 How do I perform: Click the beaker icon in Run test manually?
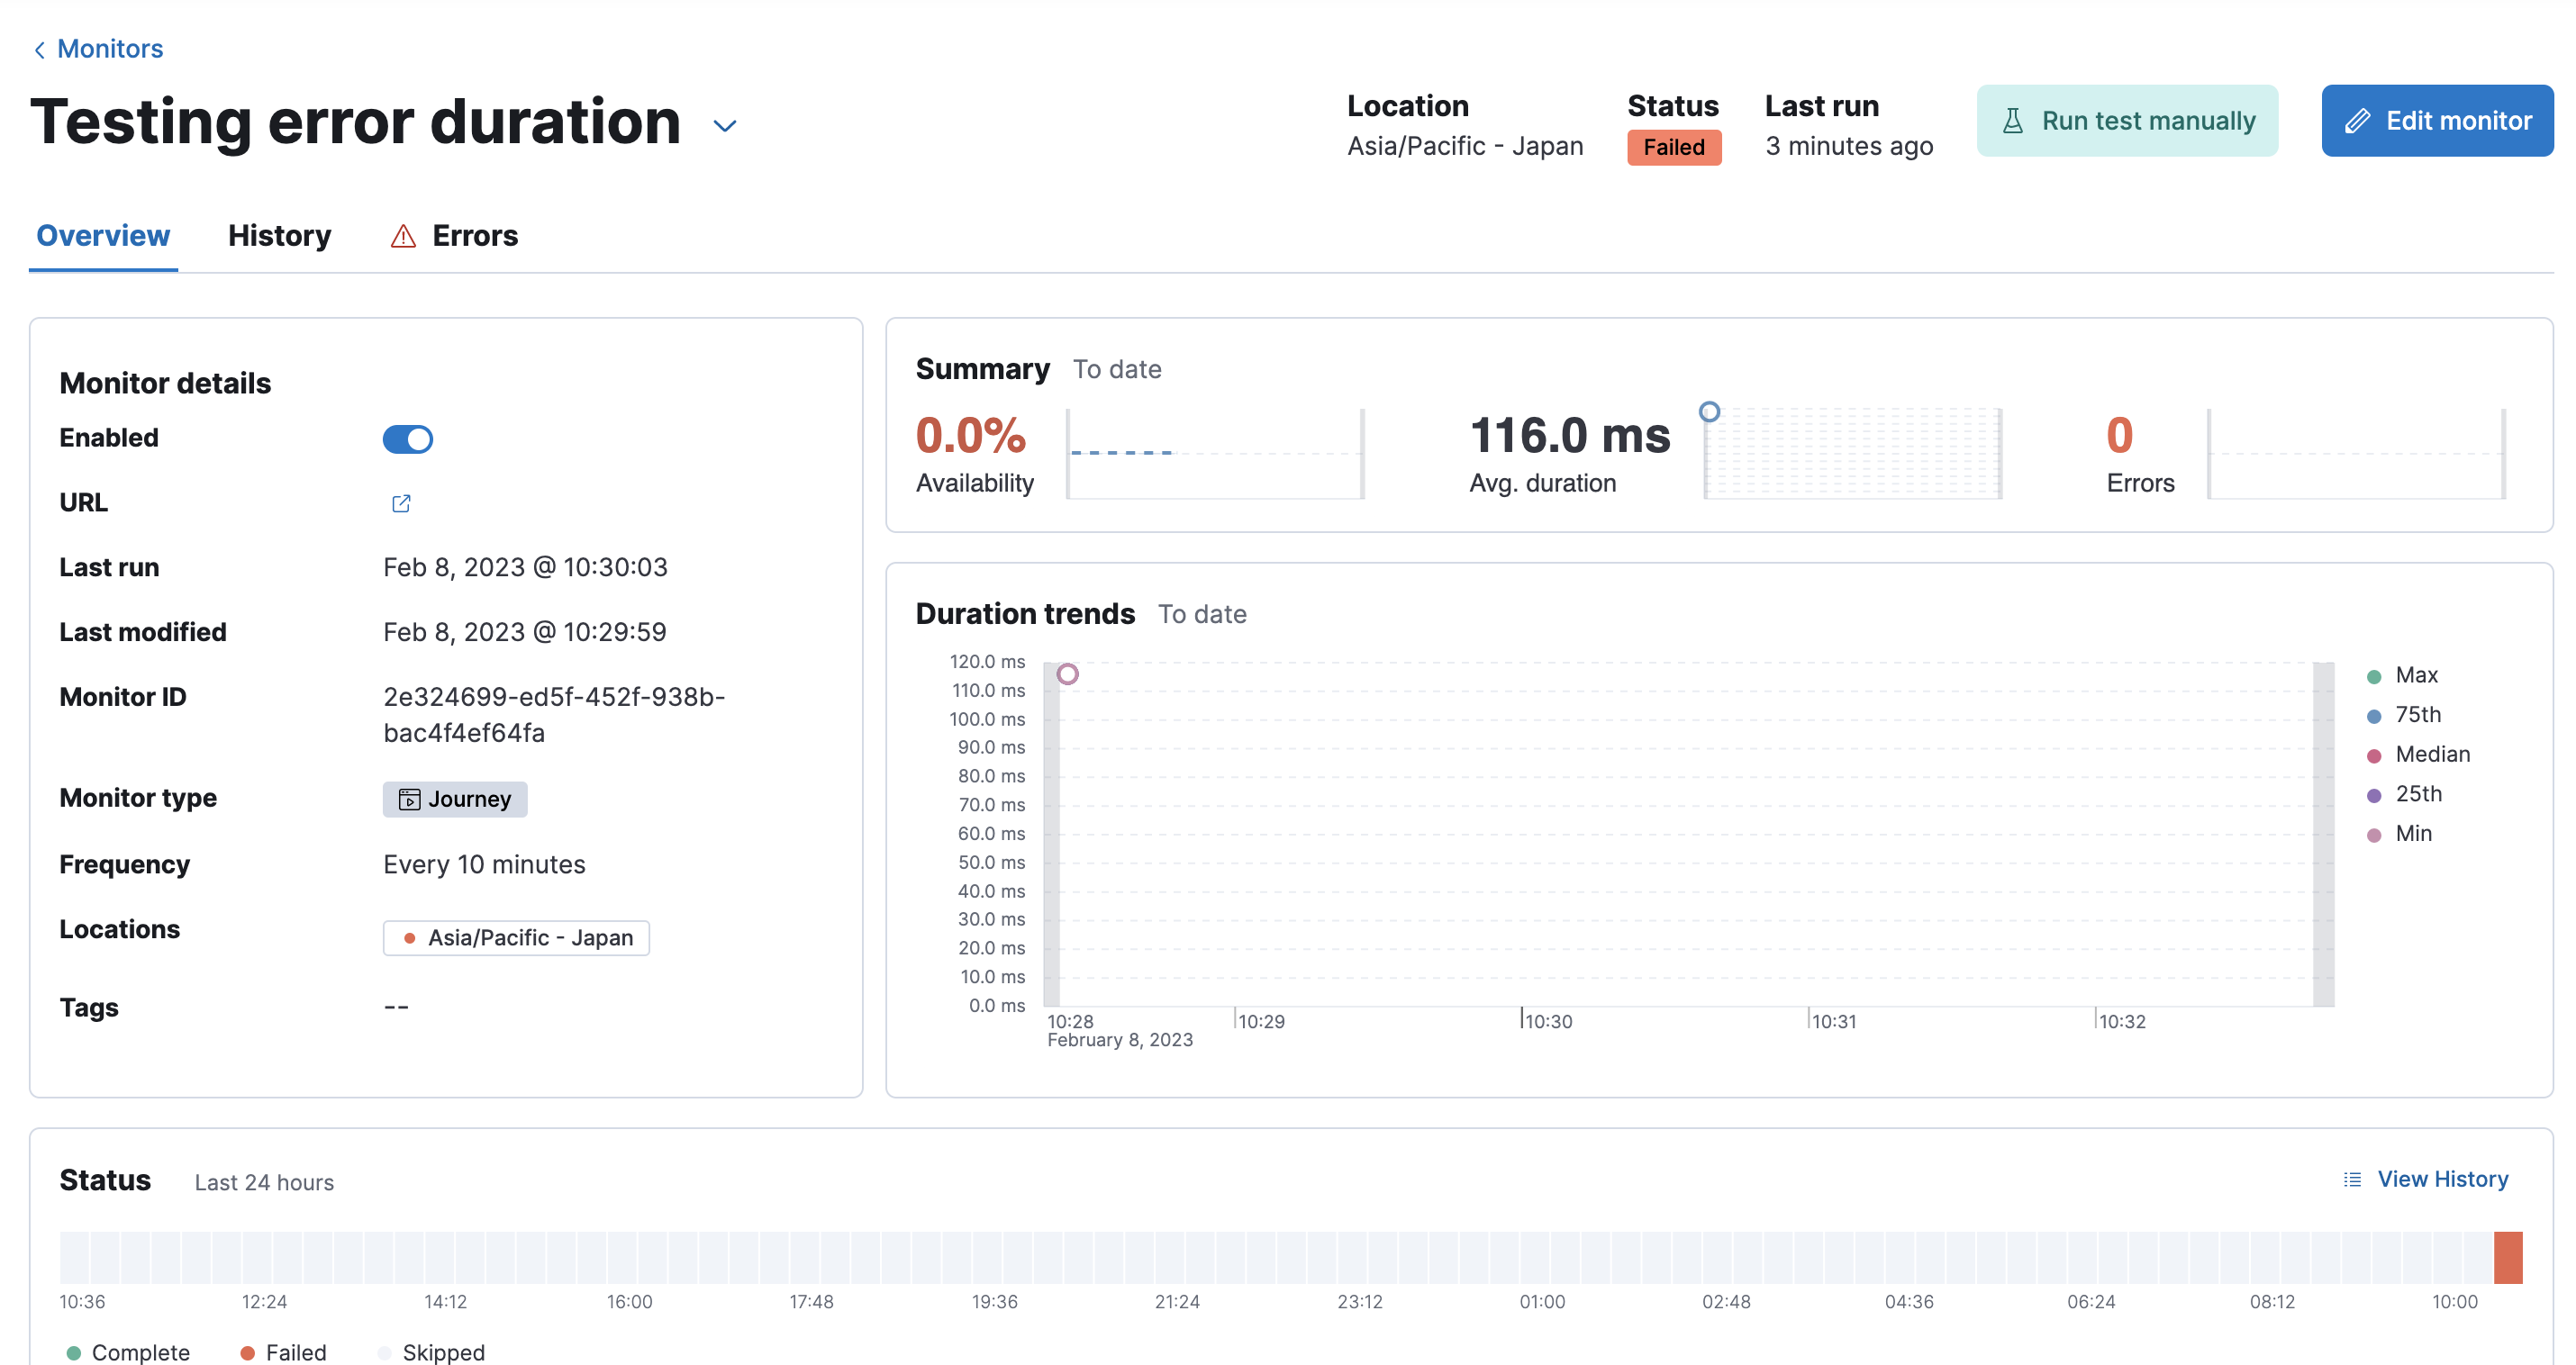coord(2012,121)
